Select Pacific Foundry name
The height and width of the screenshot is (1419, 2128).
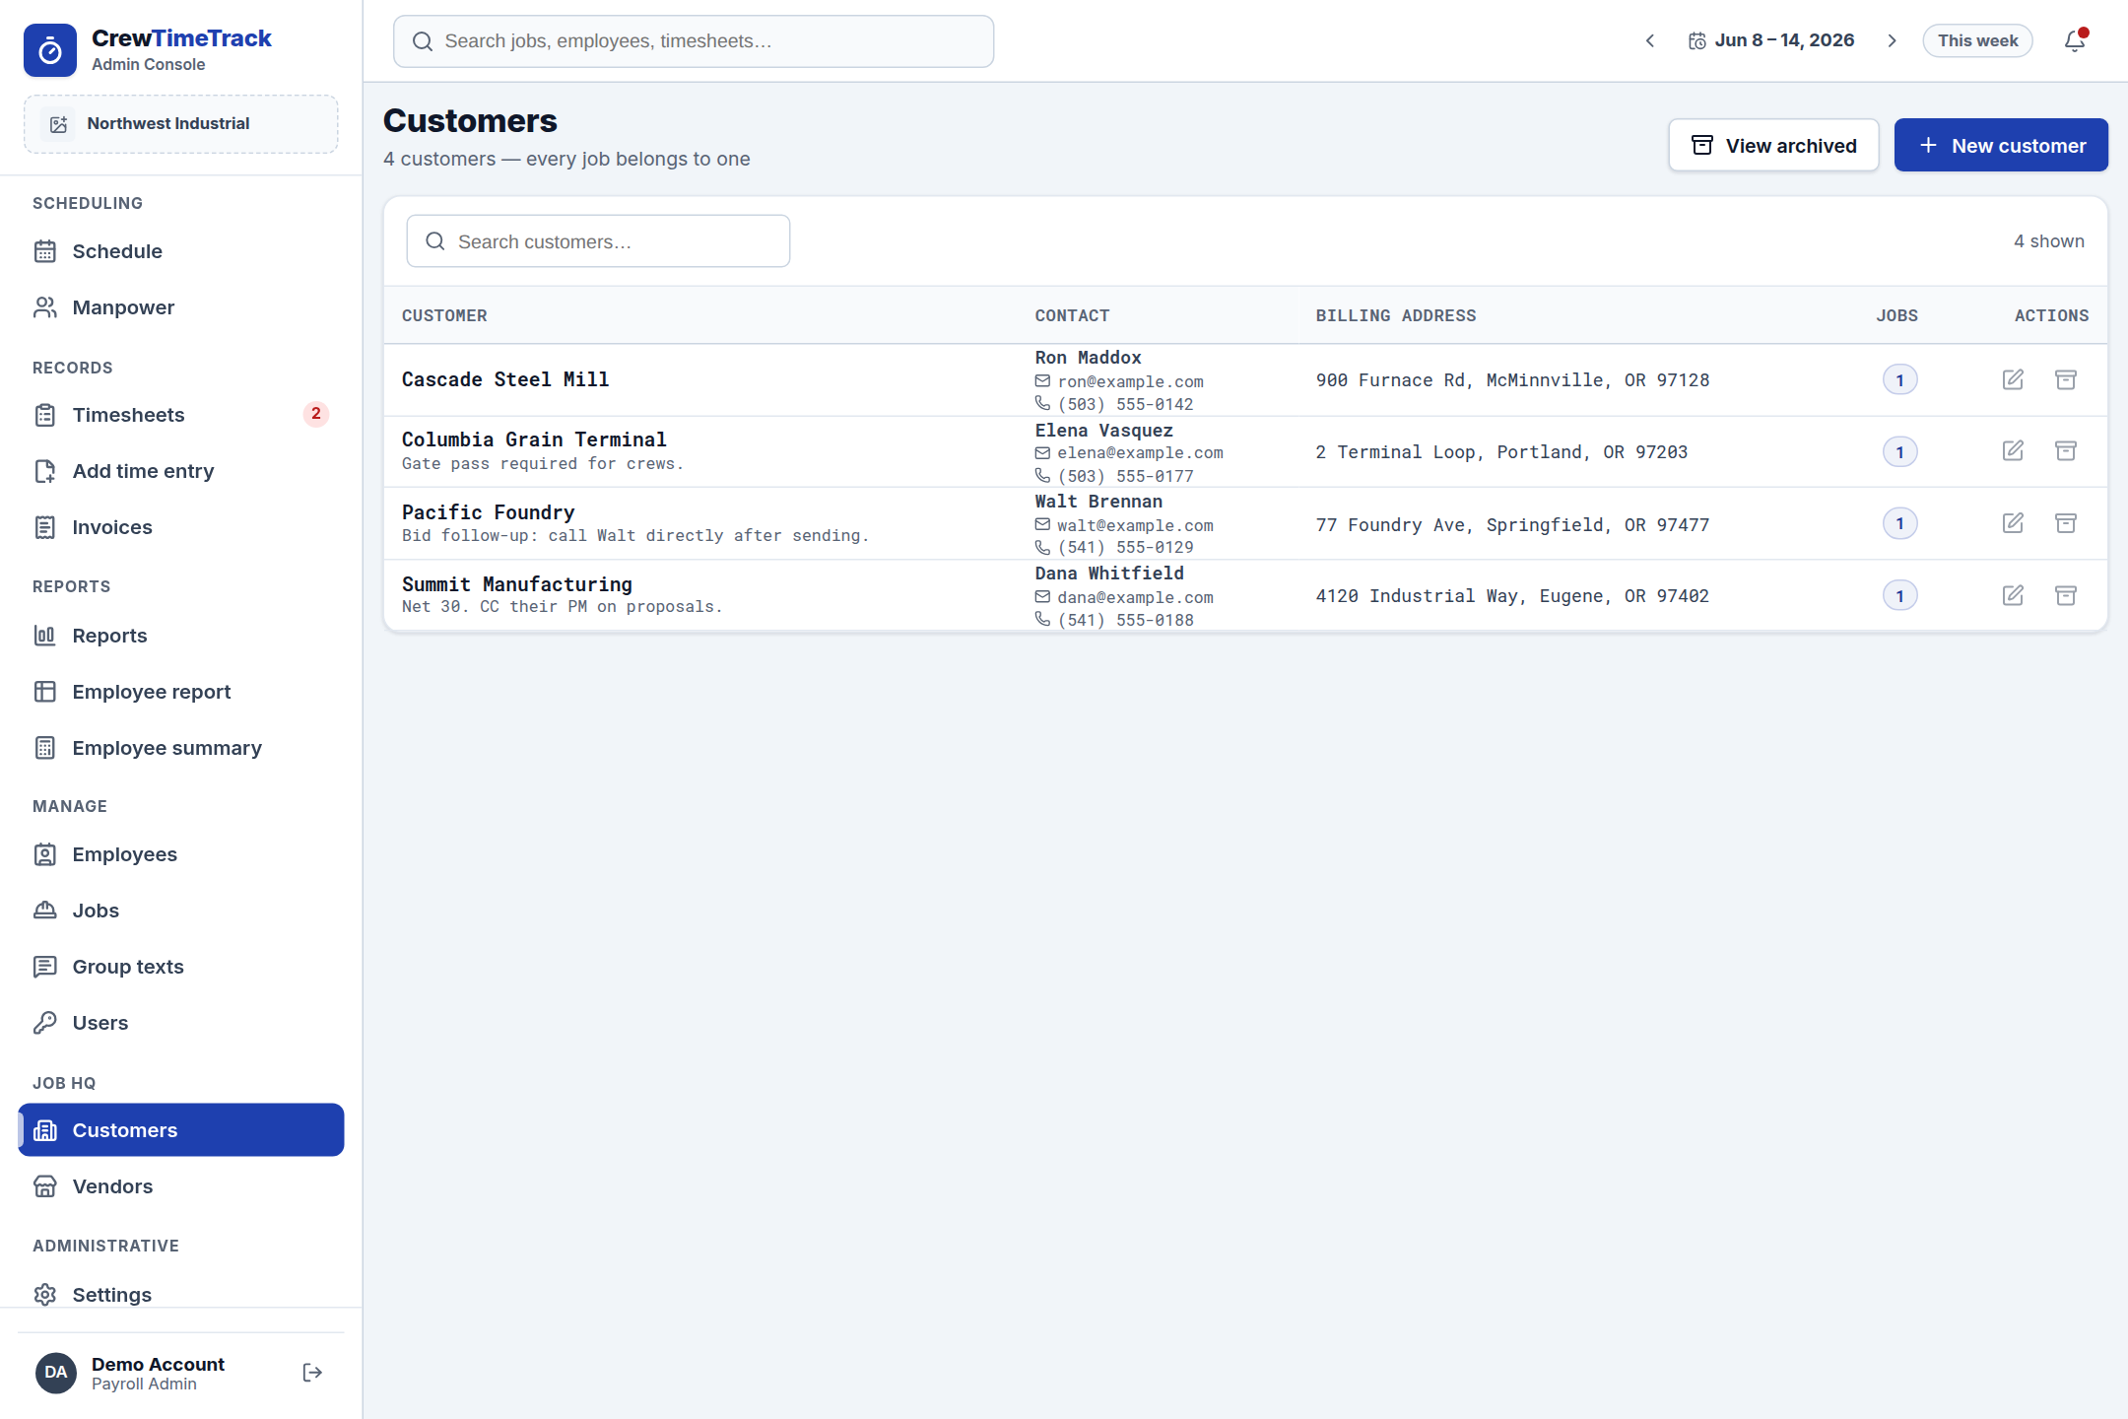[x=488, y=512]
